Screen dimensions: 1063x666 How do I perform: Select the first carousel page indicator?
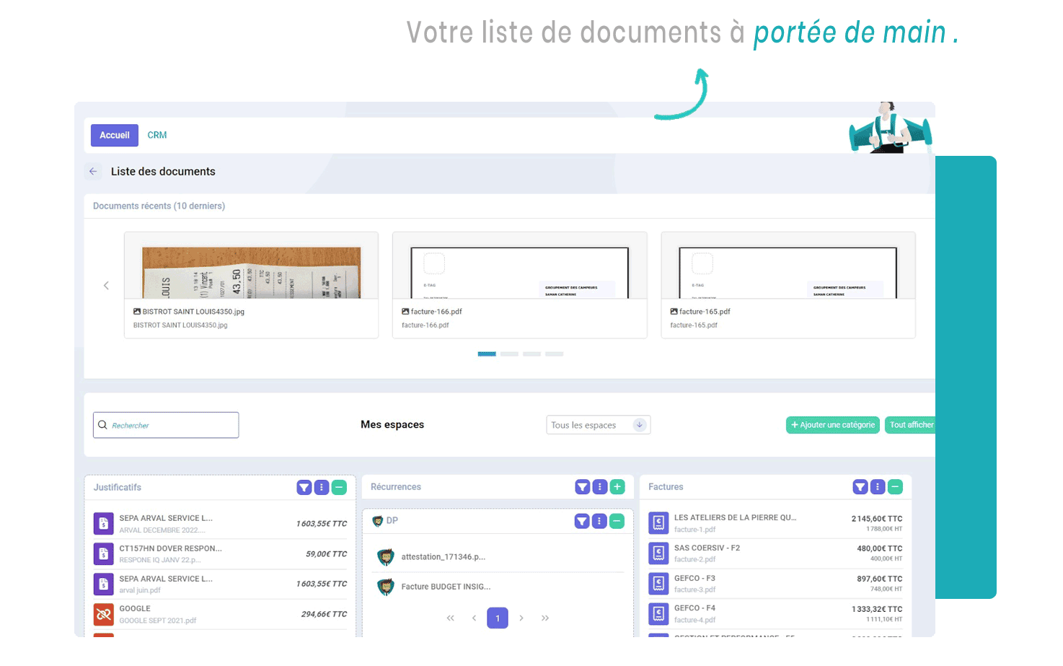pyautogui.click(x=487, y=354)
